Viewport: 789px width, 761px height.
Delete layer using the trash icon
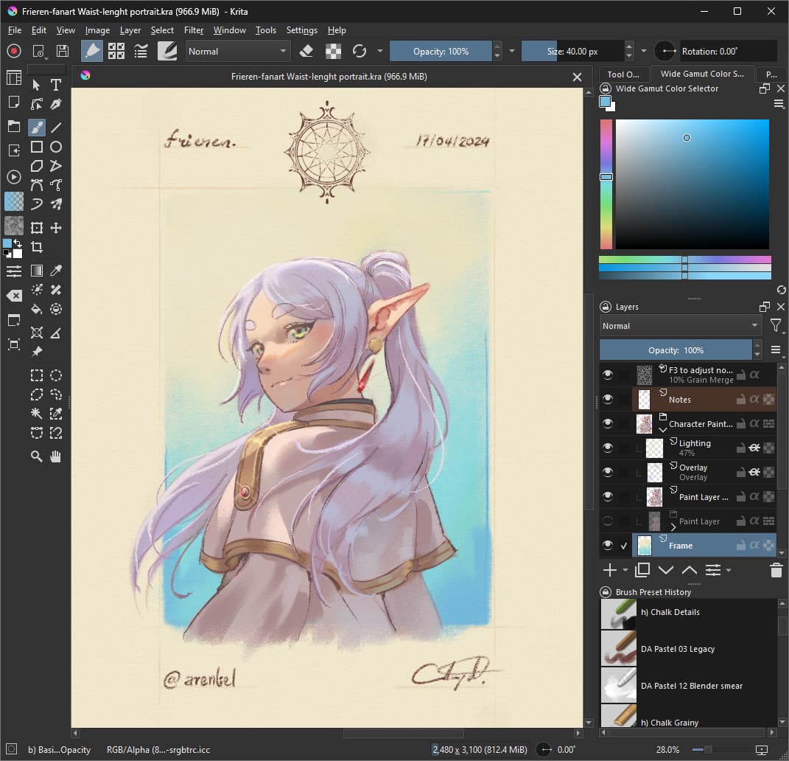775,570
